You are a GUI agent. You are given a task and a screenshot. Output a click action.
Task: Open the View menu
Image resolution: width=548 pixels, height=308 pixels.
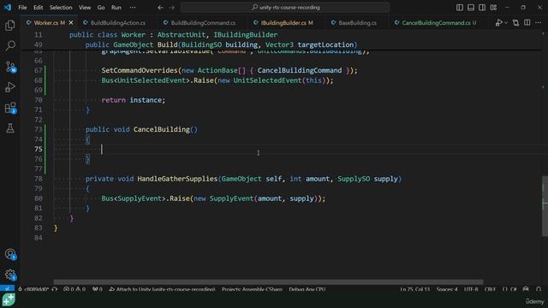pyautogui.click(x=85, y=8)
